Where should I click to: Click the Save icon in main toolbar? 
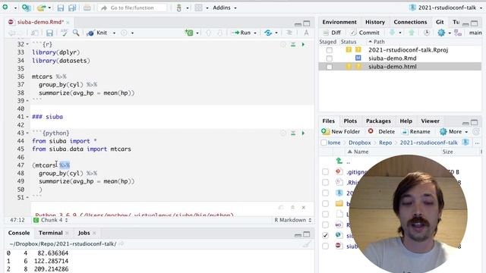(61, 8)
